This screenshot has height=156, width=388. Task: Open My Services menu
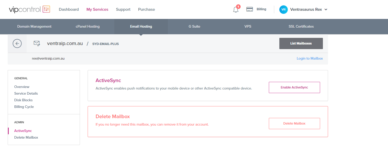[97, 9]
